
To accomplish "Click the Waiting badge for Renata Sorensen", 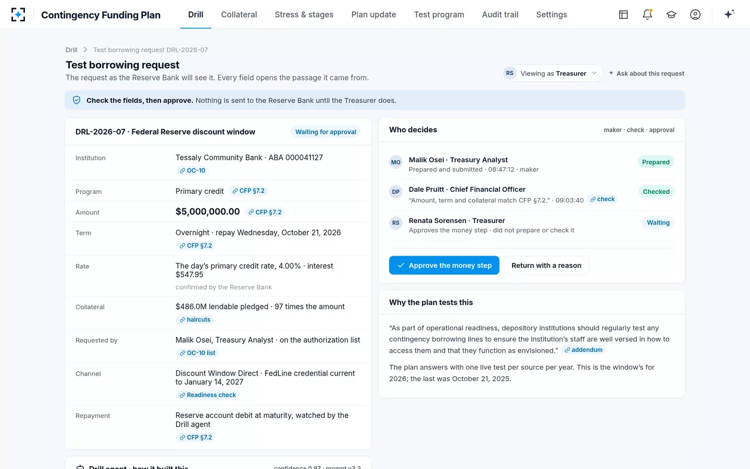I will pos(658,223).
